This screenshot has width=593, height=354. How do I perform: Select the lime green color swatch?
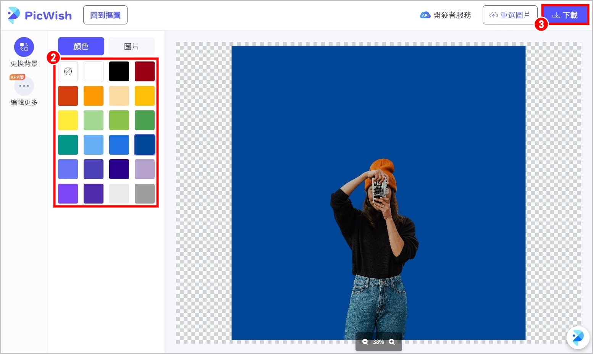(119, 120)
